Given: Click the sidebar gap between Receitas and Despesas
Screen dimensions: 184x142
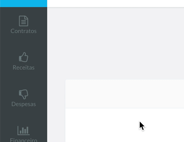Looking at the screenshot, I should (24, 80).
